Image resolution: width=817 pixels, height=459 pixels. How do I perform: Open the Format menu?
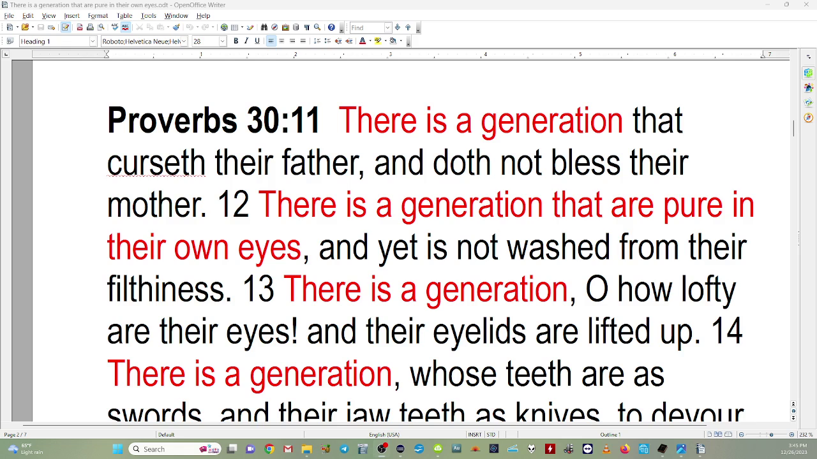(x=98, y=15)
